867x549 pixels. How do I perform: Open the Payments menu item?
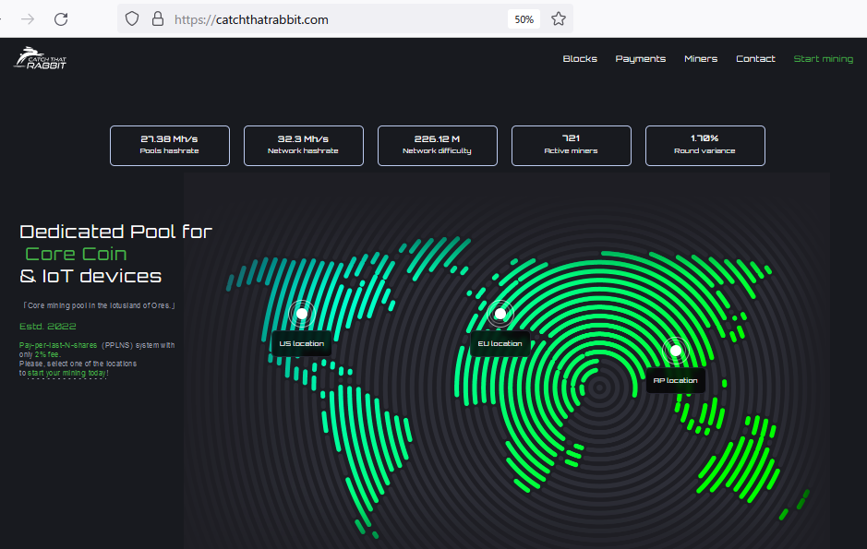pos(640,59)
